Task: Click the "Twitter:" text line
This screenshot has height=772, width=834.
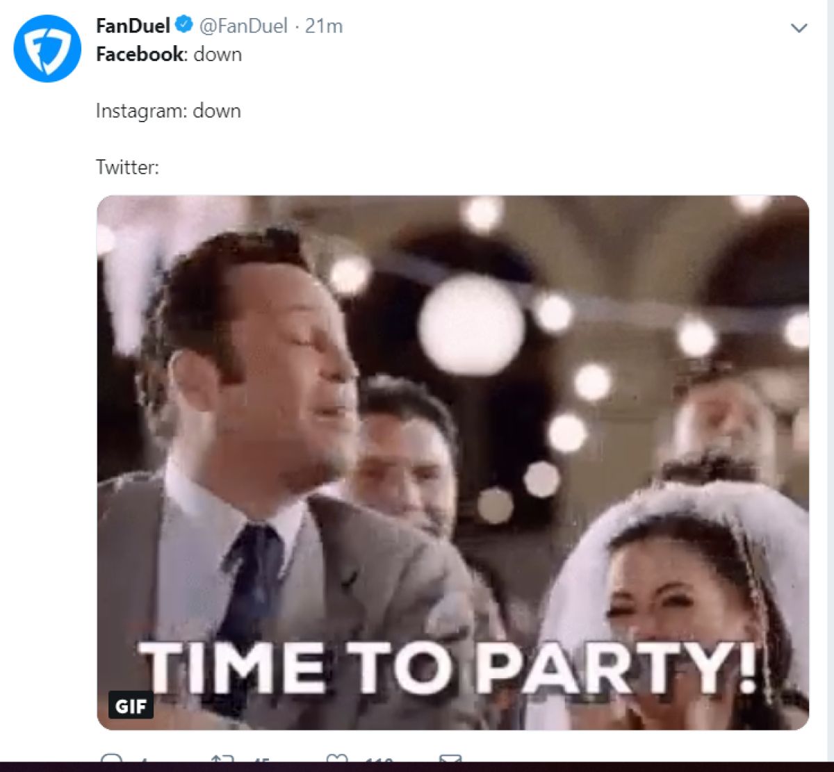Action: pos(127,167)
